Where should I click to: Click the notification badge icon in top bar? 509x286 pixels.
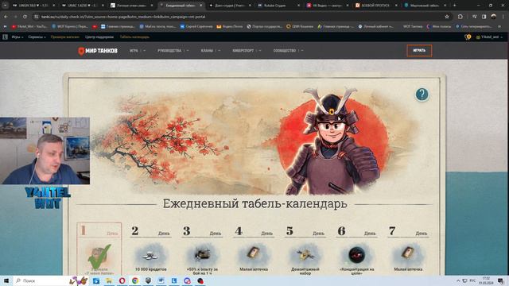[x=468, y=37]
